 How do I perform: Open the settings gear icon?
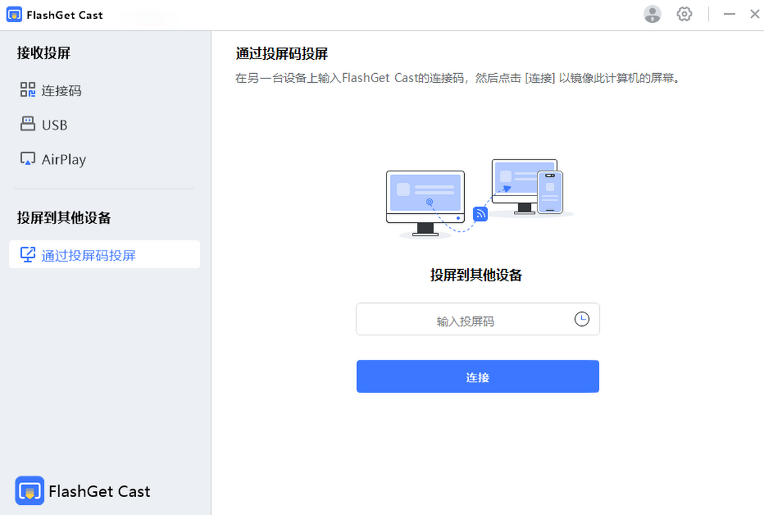684,14
